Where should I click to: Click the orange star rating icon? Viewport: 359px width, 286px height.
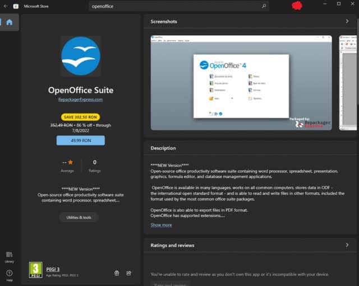coord(71,162)
